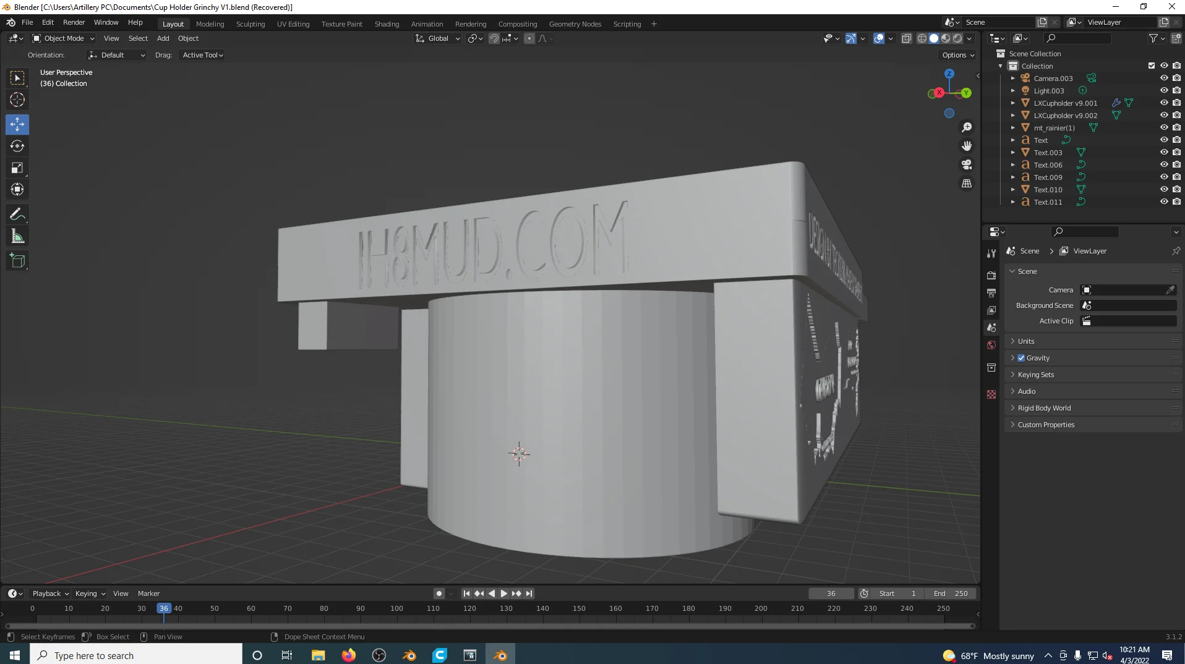The width and height of the screenshot is (1185, 664).
Task: Click the Z axis on the navigation gizmo
Action: coord(949,74)
